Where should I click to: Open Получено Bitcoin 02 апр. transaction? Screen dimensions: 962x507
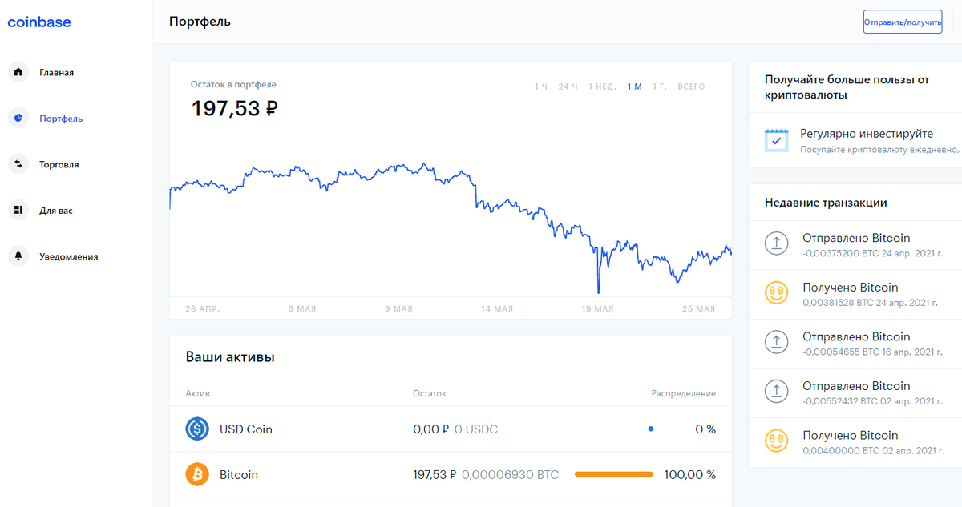pyautogui.click(x=855, y=441)
